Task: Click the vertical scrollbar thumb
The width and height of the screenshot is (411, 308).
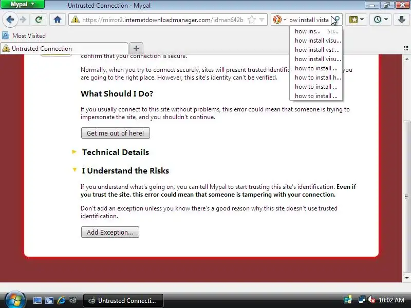Action: pos(406,197)
